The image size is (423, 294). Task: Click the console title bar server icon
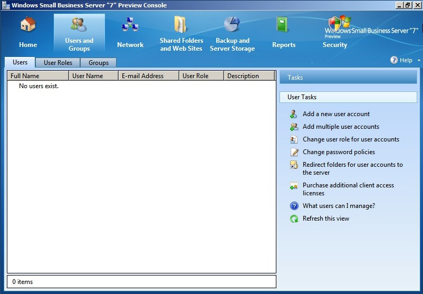(x=6, y=5)
